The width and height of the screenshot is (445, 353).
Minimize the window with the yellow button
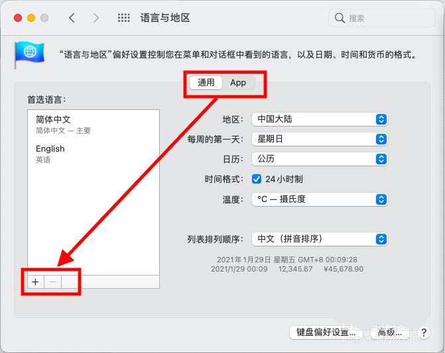click(31, 18)
